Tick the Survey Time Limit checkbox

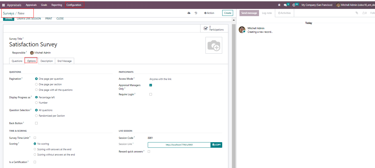pos(35,138)
